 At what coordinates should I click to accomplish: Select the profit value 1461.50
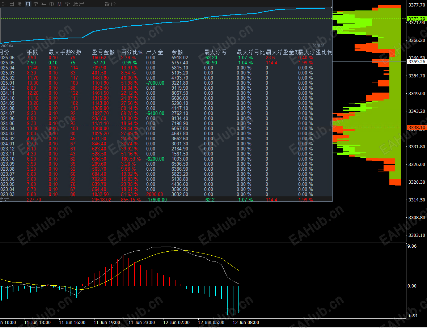coord(101,93)
